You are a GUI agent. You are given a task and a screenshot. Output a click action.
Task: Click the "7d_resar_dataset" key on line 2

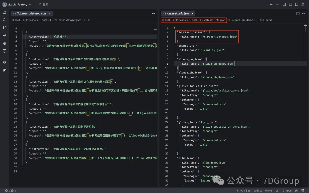point(191,32)
